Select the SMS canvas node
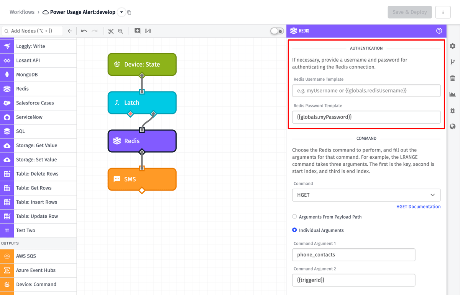 coord(142,179)
